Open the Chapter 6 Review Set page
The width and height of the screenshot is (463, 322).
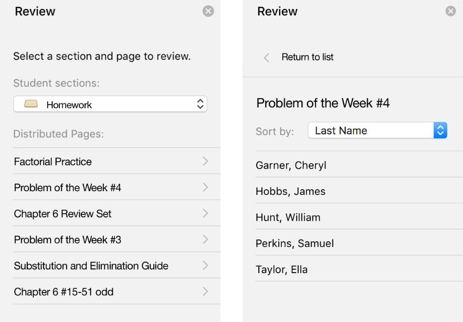tap(63, 214)
